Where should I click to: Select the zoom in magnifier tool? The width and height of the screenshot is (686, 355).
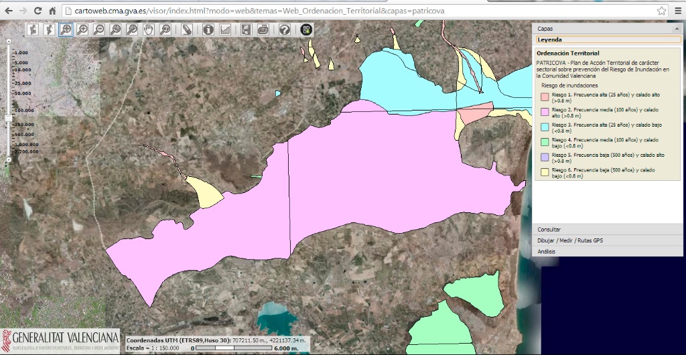[x=82, y=29]
